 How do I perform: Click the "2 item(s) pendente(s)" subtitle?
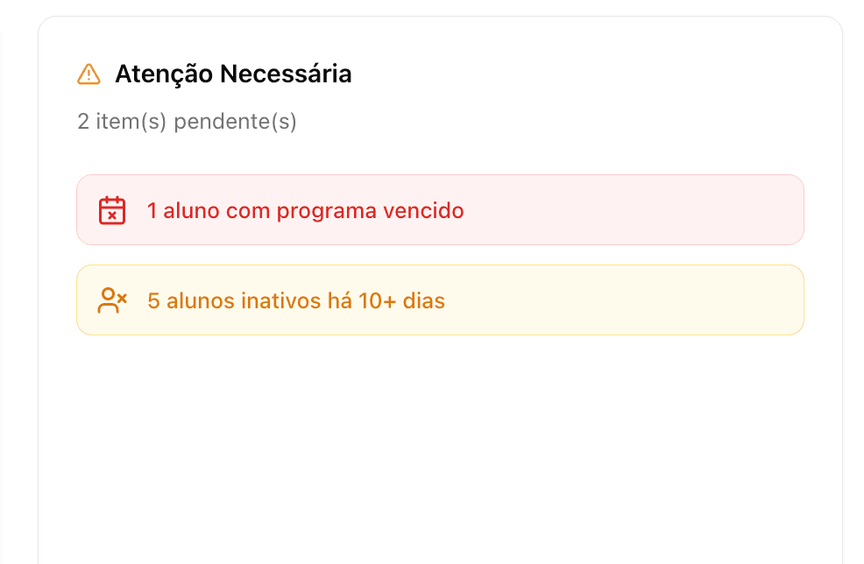pyautogui.click(x=187, y=121)
